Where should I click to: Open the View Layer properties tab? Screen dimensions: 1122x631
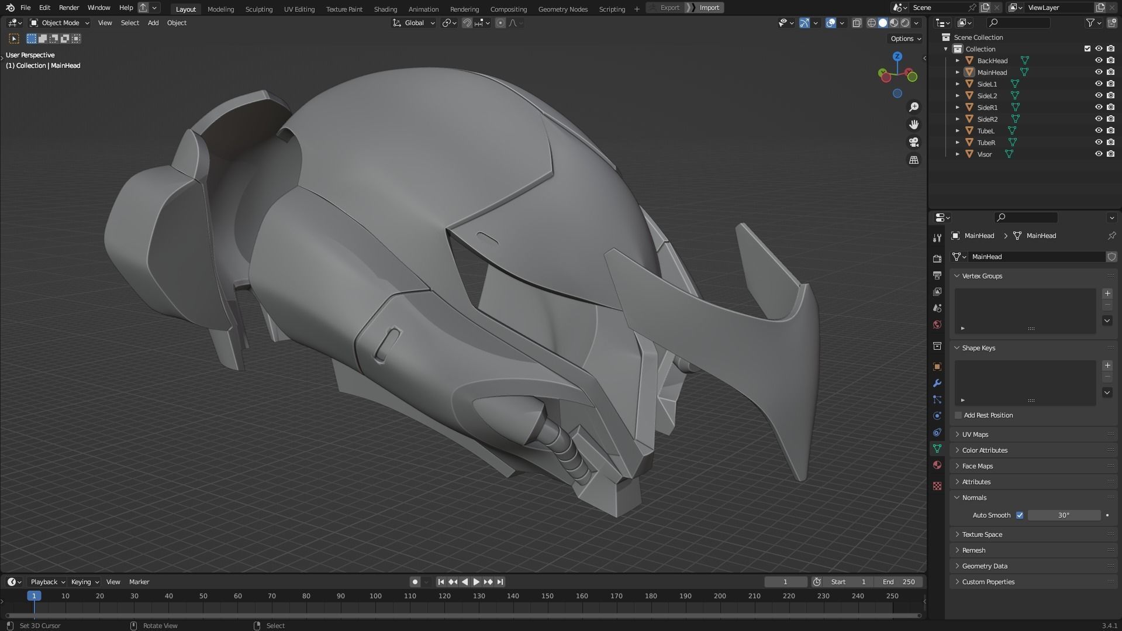(937, 291)
